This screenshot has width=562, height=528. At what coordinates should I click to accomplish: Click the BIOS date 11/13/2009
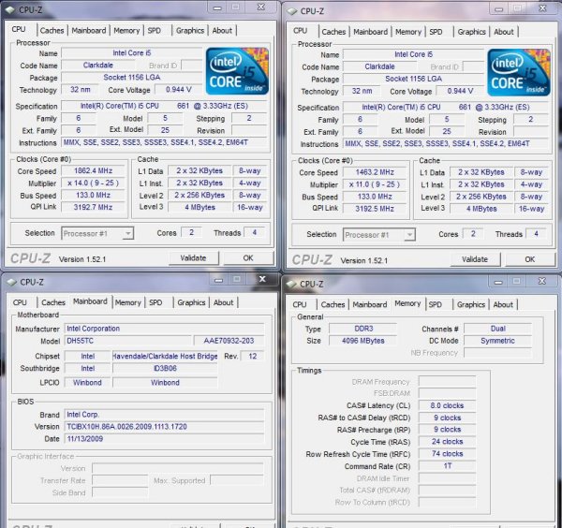coord(164,439)
